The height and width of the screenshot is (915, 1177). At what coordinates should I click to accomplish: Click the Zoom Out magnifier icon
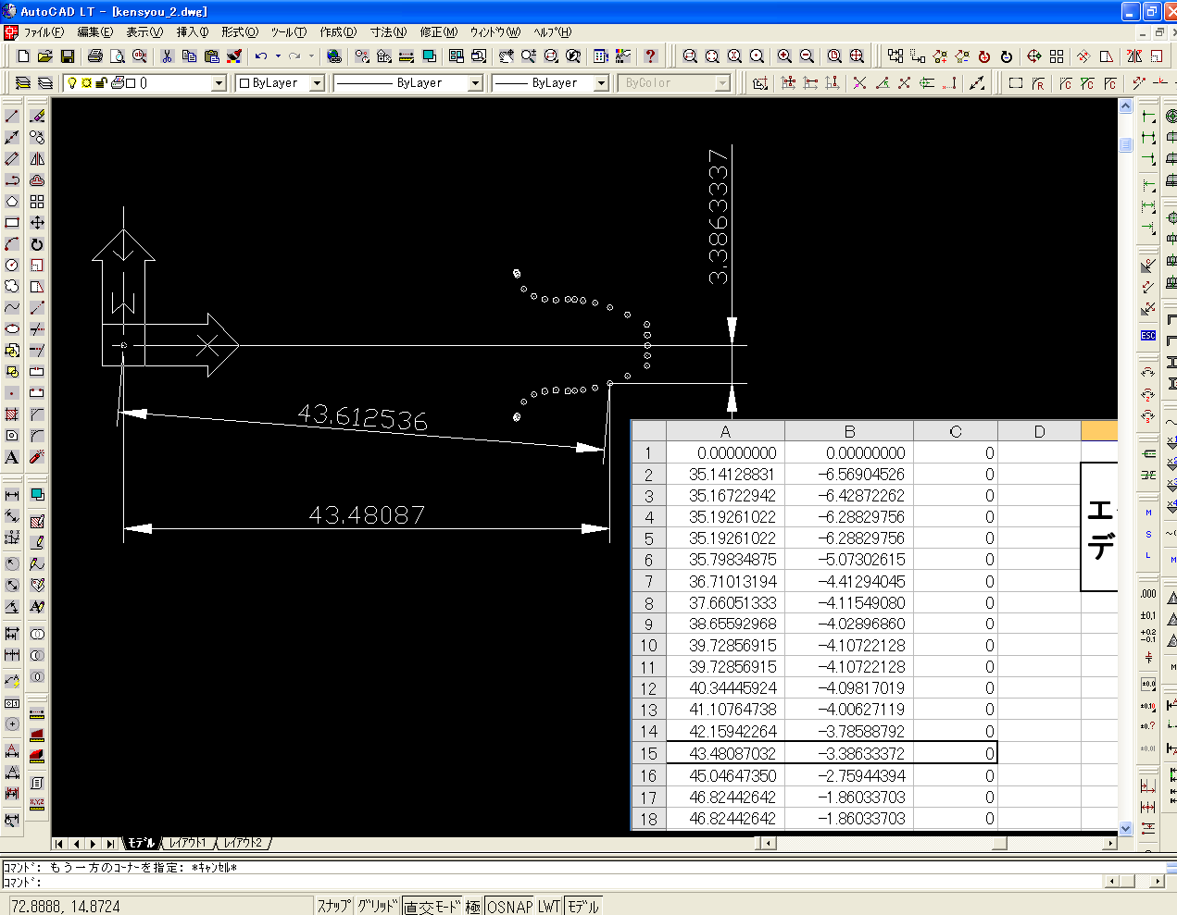click(808, 56)
